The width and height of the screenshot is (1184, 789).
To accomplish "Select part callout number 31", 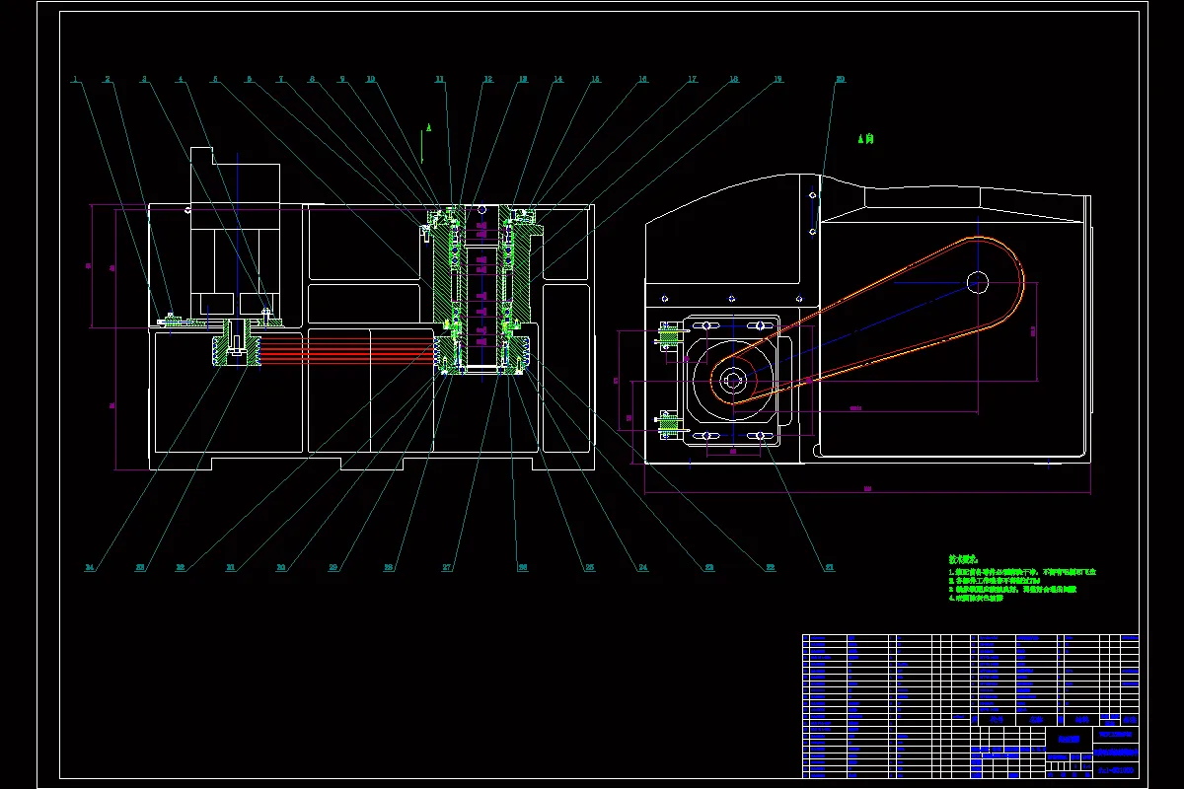I will [x=230, y=568].
